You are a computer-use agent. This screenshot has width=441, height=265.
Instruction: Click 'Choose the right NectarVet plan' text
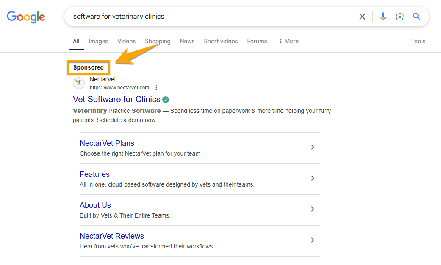tap(140, 154)
